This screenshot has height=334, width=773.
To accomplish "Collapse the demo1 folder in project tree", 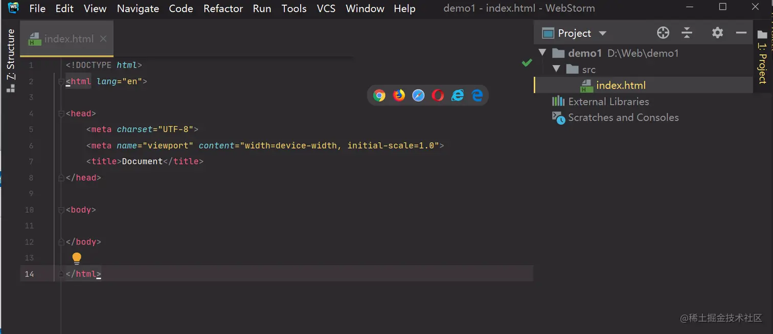I will coord(542,53).
